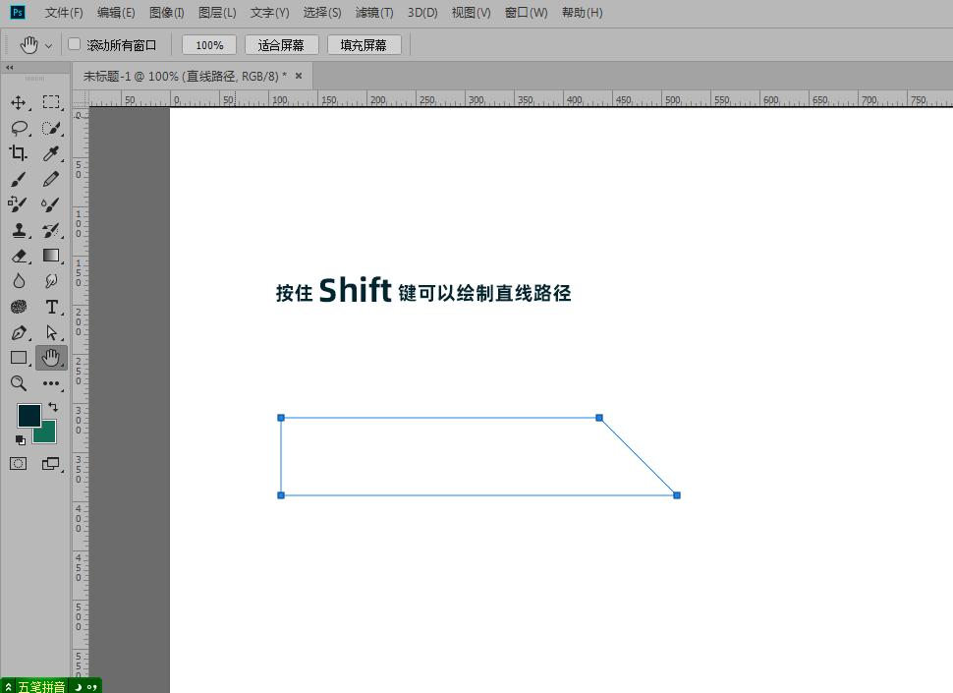Open the 编辑(E) menu
This screenshot has height=693, width=953.
[116, 12]
